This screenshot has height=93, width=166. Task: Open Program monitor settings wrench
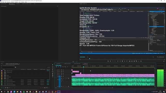tap(158, 57)
